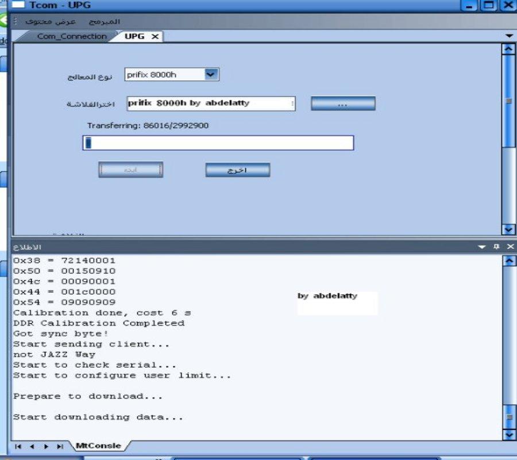Click the 'DDR Calibration Completed' console line

click(99, 323)
